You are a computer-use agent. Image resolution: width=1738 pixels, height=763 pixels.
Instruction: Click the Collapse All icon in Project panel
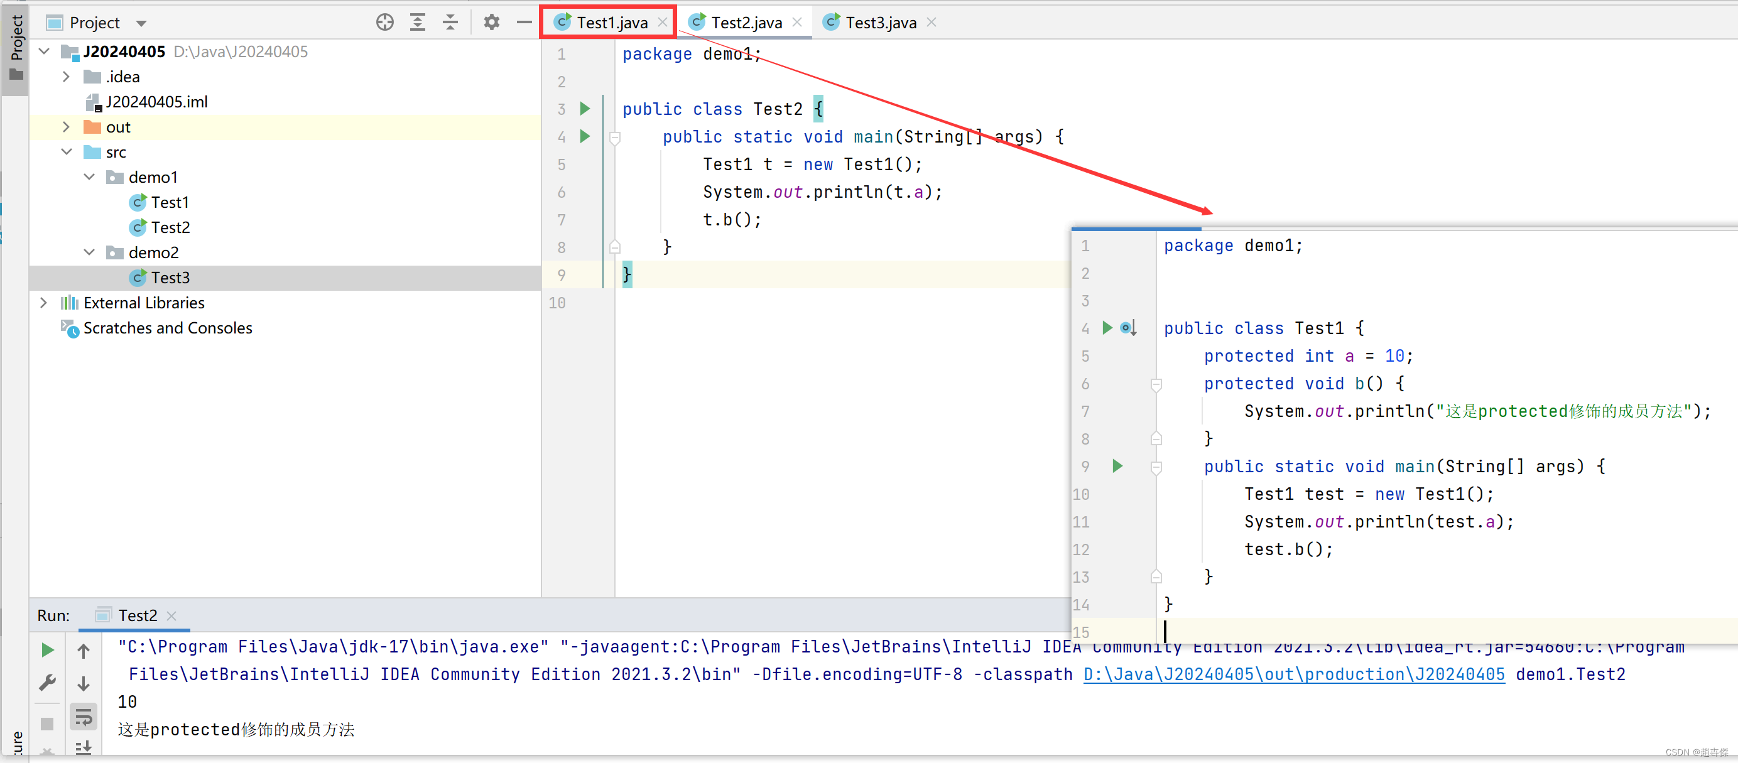coord(450,22)
